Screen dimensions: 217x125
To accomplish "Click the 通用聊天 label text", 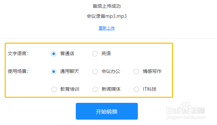I will (69, 71).
